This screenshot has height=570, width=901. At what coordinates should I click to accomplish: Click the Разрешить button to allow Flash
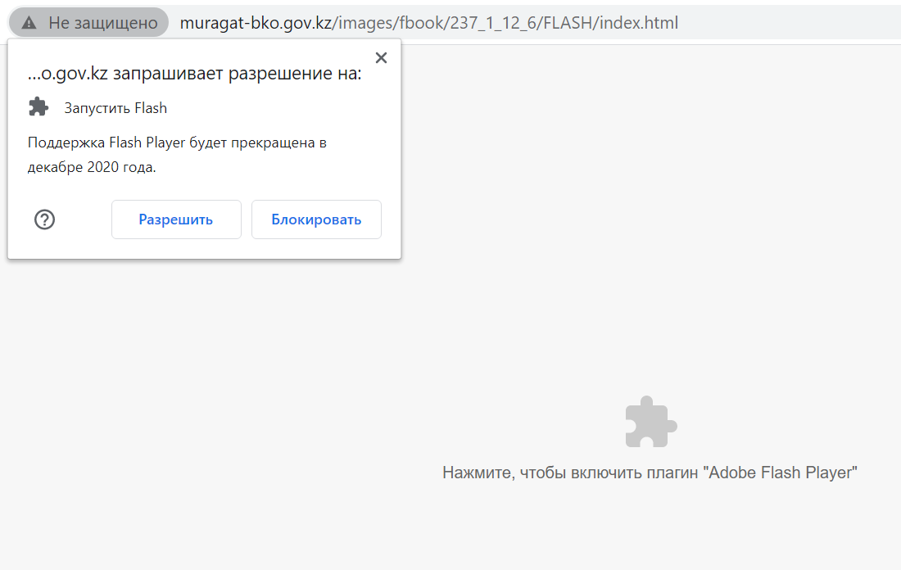(x=176, y=219)
